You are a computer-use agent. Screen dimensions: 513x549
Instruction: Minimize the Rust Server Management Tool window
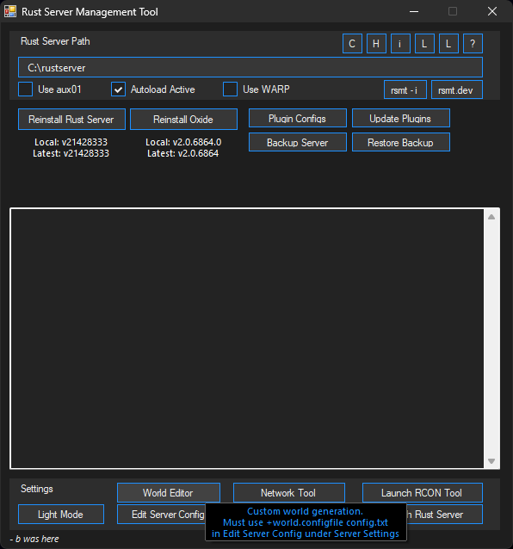(x=414, y=11)
